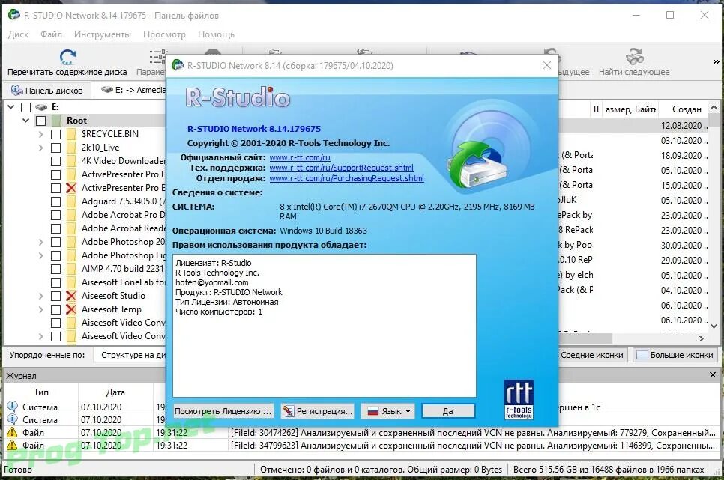724x480 pixels.
Task: Open the Language dropdown
Action: click(388, 411)
